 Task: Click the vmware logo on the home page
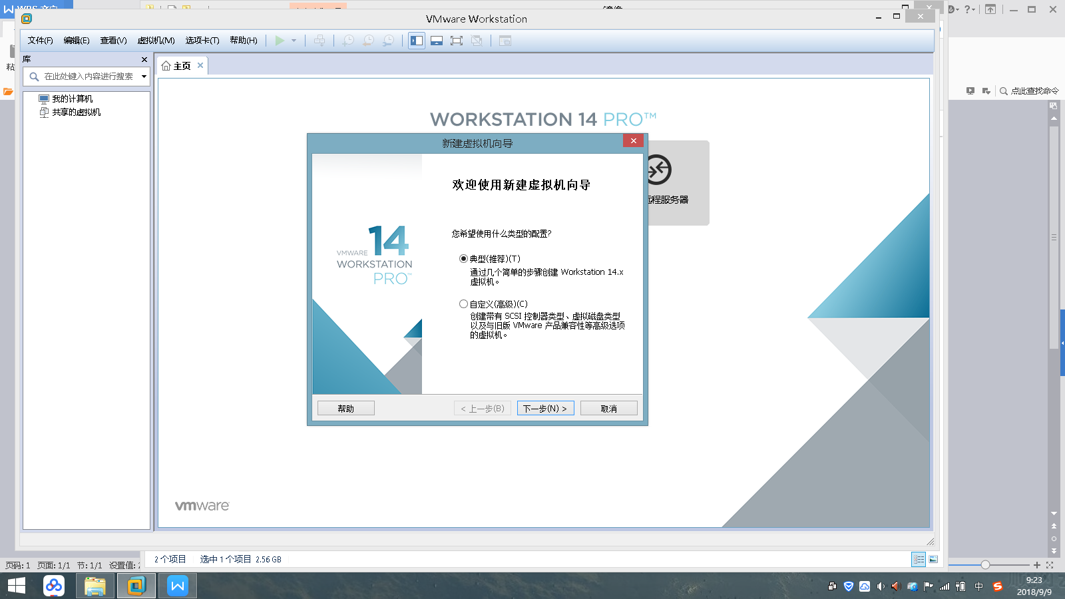point(202,506)
